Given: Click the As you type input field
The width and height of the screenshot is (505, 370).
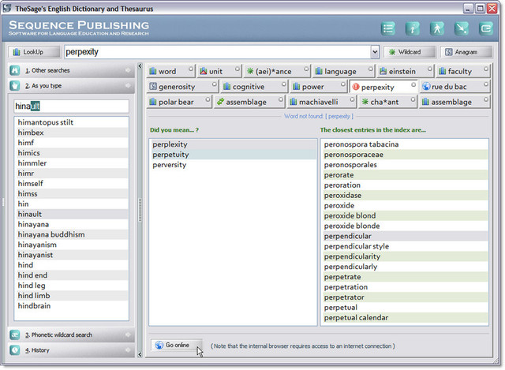Looking at the screenshot, I should (x=72, y=107).
